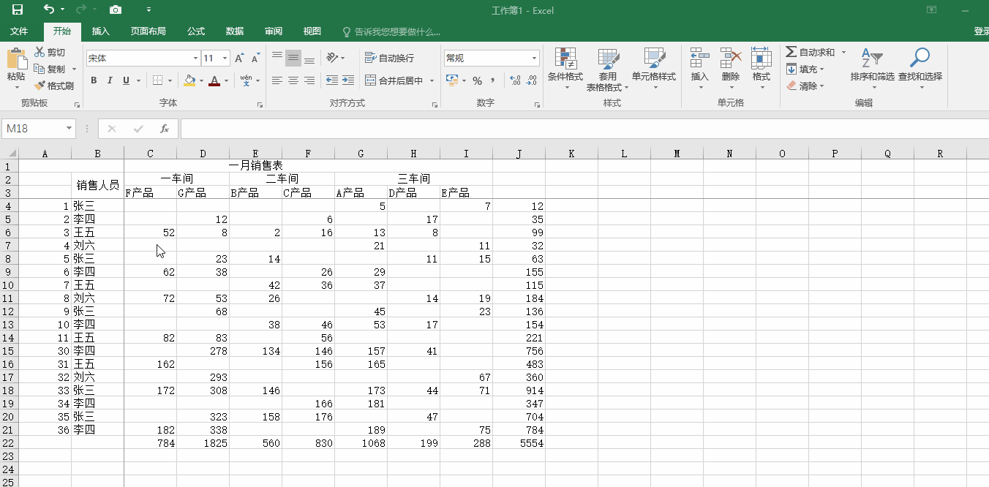
Task: Open the 数据 ribbon tab
Action: pos(234,31)
